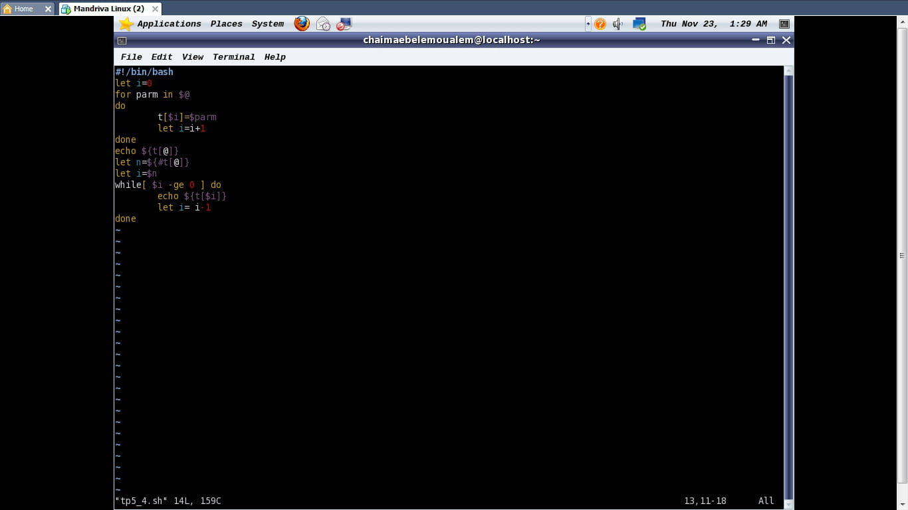This screenshot has width=908, height=510.
Task: Open the volume speaker control
Action: point(618,24)
